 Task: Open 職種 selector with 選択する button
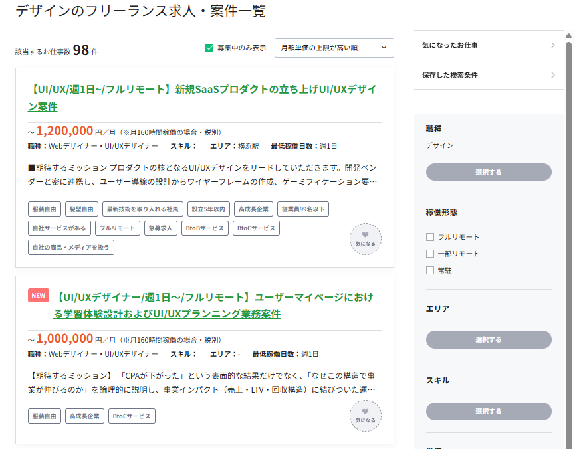pos(489,172)
